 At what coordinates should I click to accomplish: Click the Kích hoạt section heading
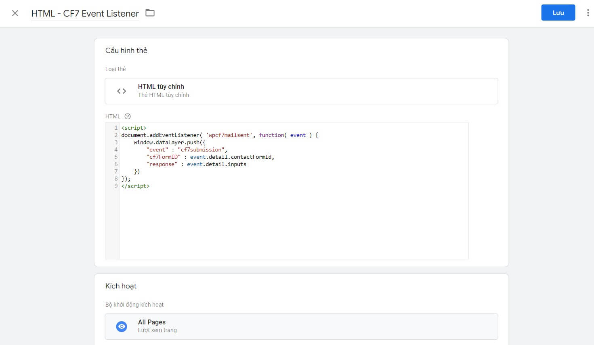coord(121,286)
